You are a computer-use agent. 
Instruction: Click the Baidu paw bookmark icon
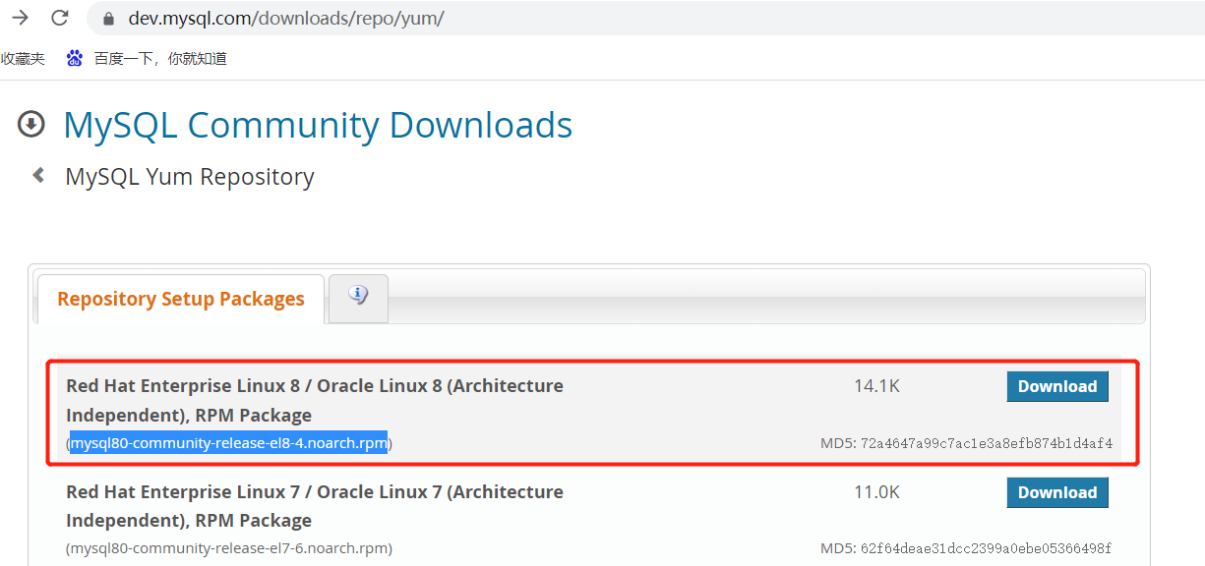75,59
